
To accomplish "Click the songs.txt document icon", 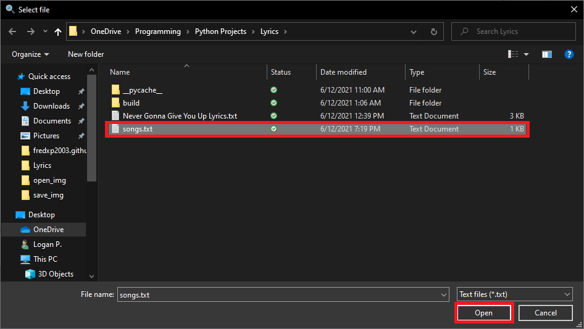I will pos(115,129).
